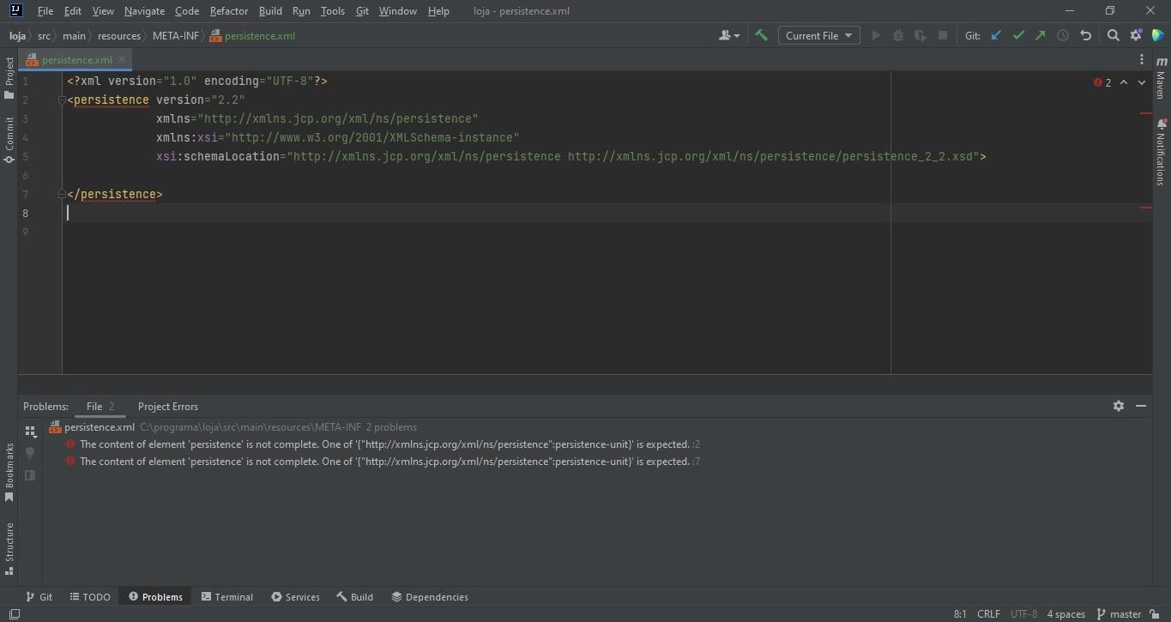Screen dimensions: 1171x622
Task: Click line-column indicator 8:1 in status bar
Action: pos(960,614)
